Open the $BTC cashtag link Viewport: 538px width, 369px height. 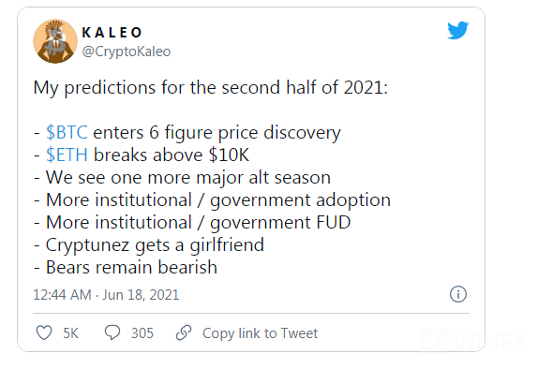pyautogui.click(x=67, y=132)
